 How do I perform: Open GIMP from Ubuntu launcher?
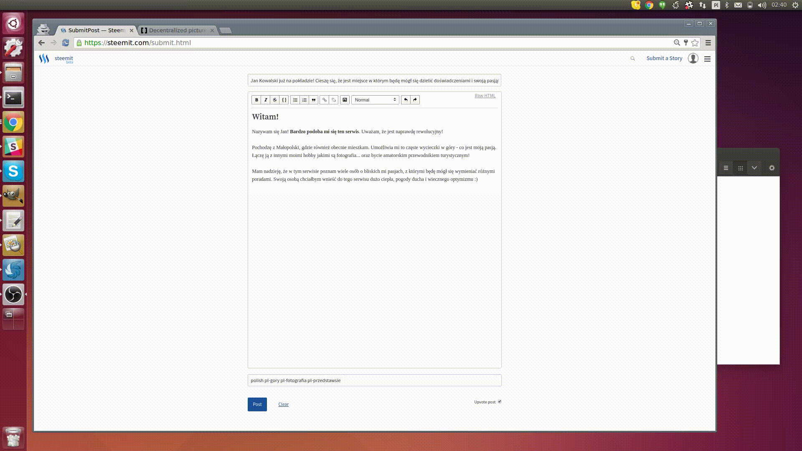pyautogui.click(x=13, y=196)
